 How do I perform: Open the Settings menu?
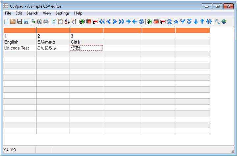(x=63, y=13)
